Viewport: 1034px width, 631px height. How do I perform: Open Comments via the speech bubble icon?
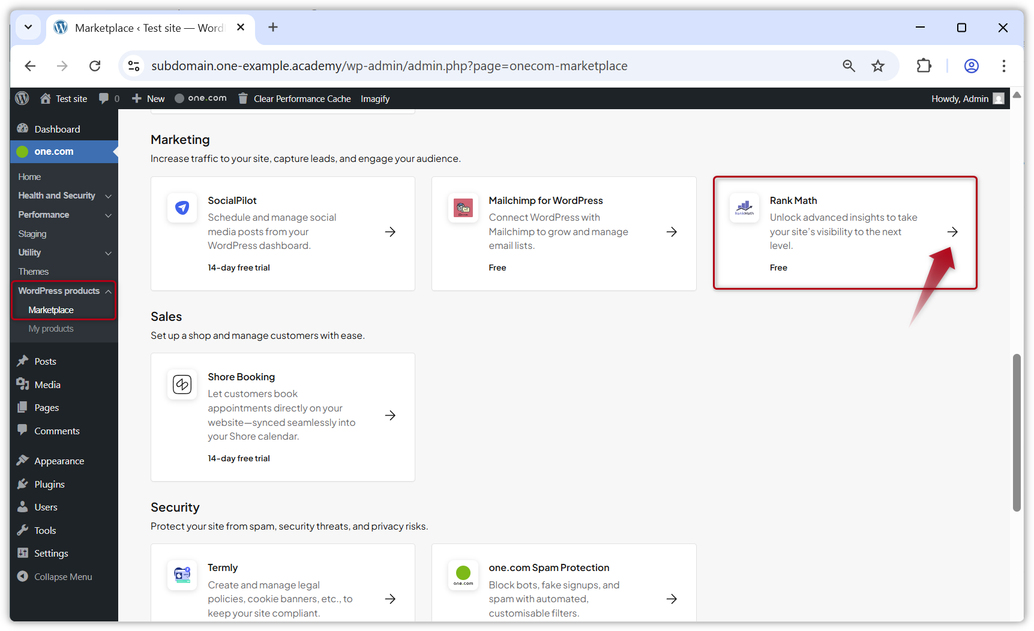(23, 431)
